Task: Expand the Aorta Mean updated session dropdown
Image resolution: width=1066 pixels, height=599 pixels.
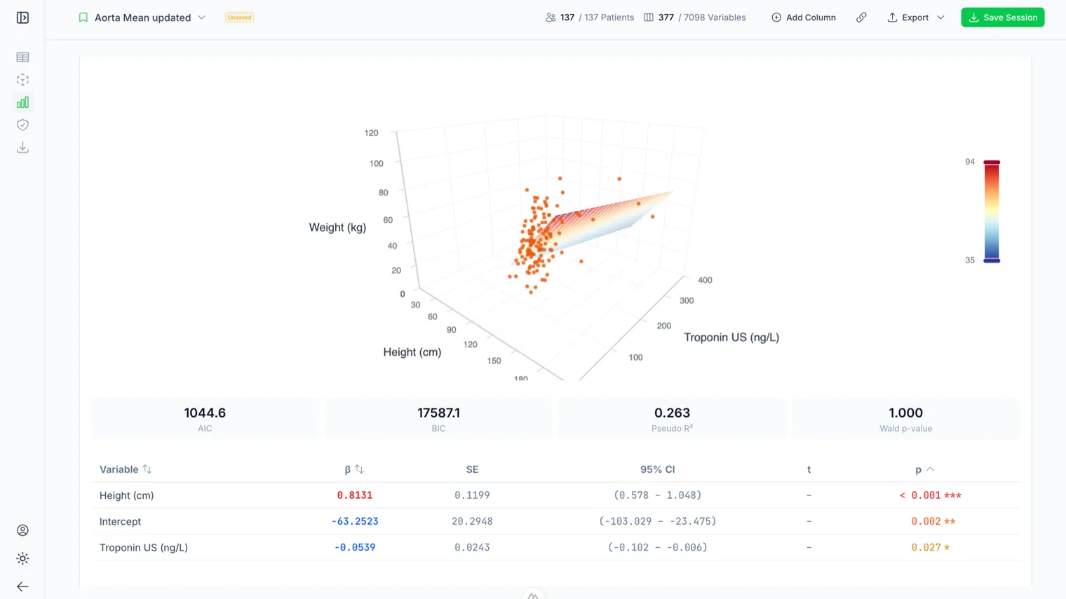Action: [202, 18]
